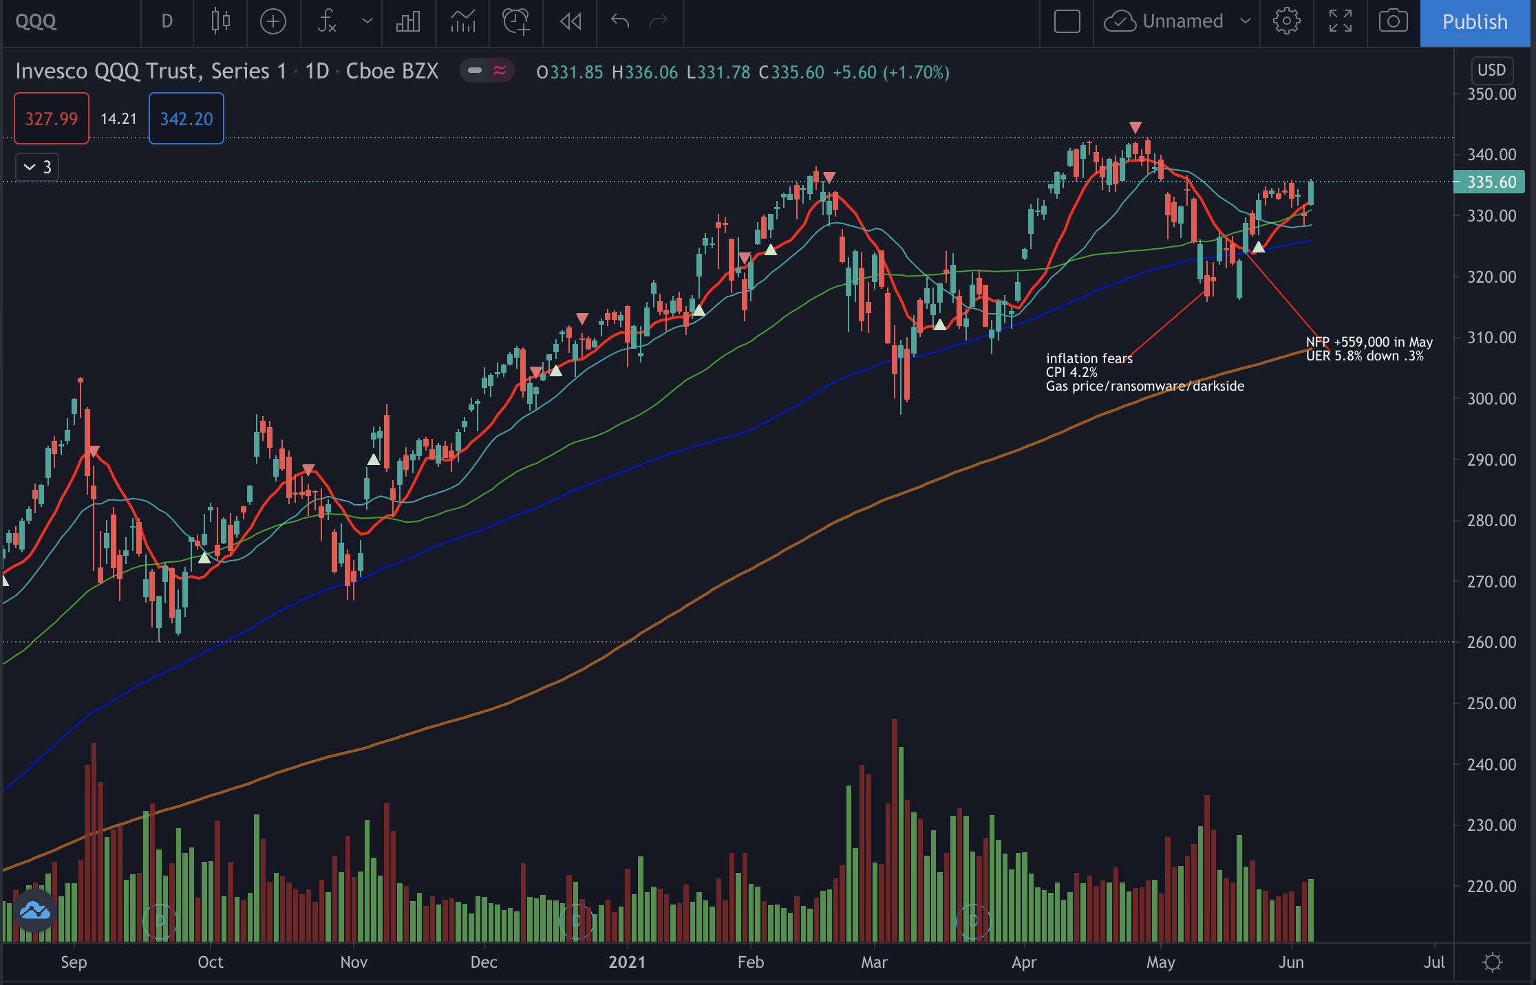This screenshot has height=985, width=1536.
Task: Expand the Unnamed layout dropdown chevron
Action: coord(1245,21)
